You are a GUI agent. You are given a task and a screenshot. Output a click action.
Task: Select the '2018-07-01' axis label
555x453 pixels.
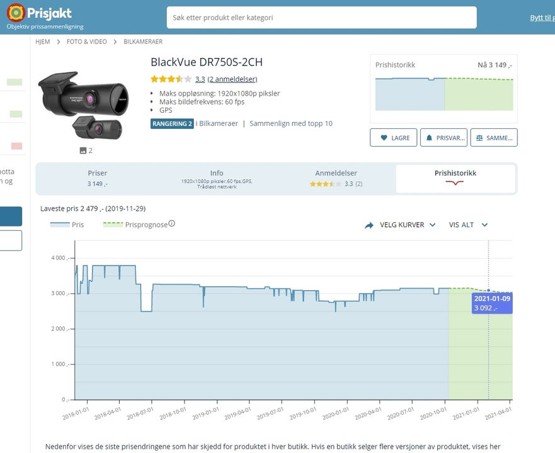tap(140, 413)
